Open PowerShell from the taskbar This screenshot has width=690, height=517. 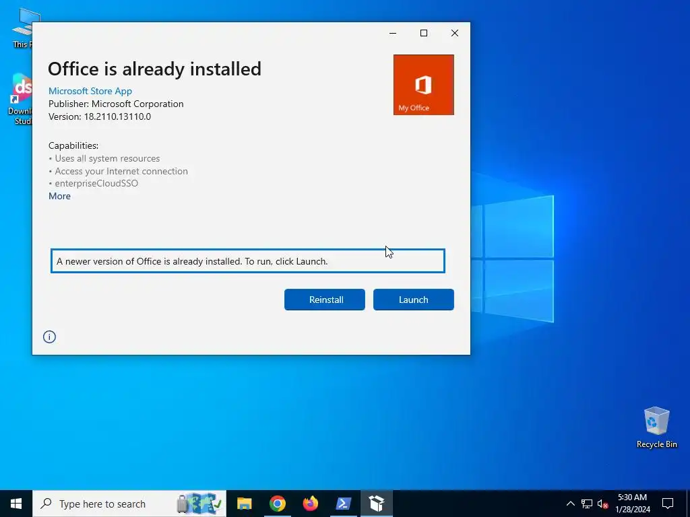coord(343,504)
